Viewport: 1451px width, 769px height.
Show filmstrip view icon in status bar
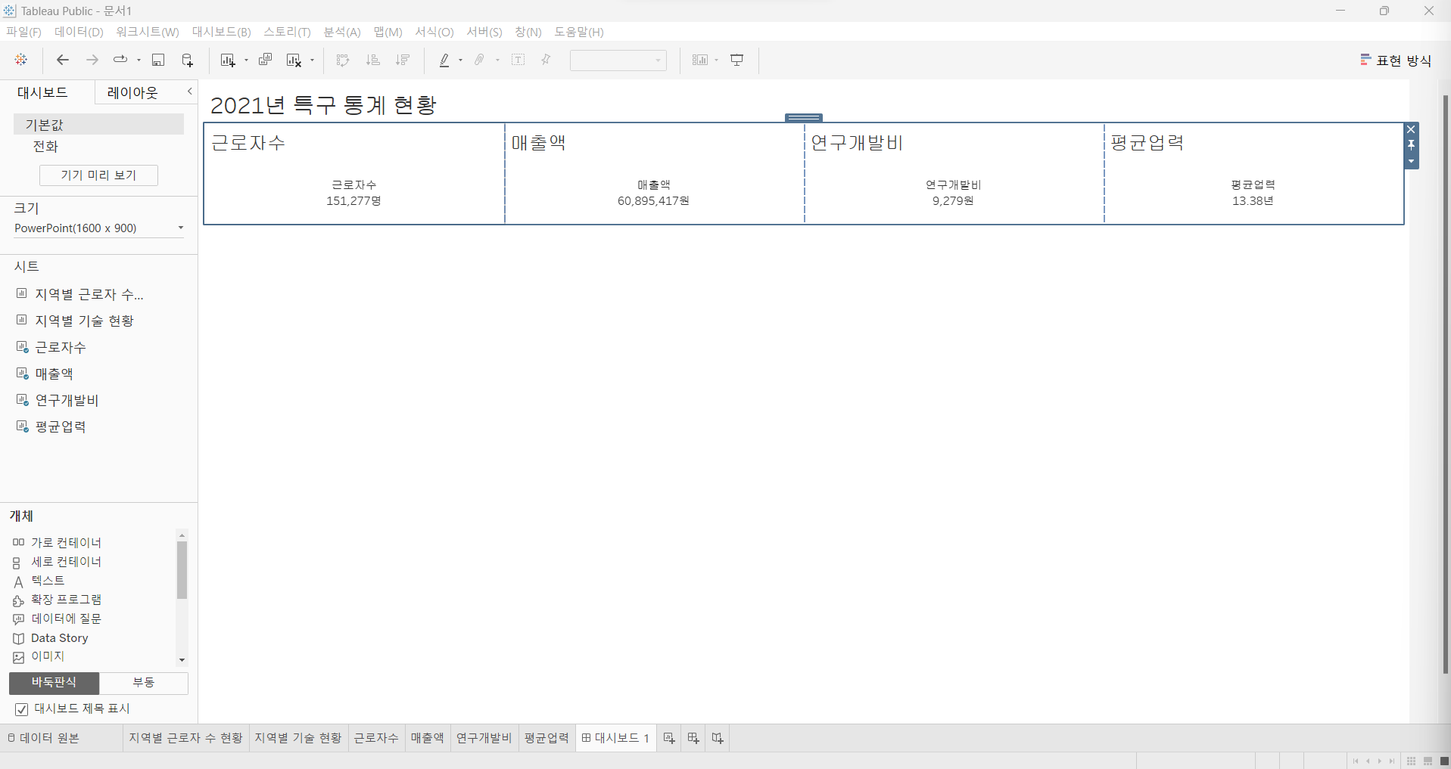[x=1428, y=761]
